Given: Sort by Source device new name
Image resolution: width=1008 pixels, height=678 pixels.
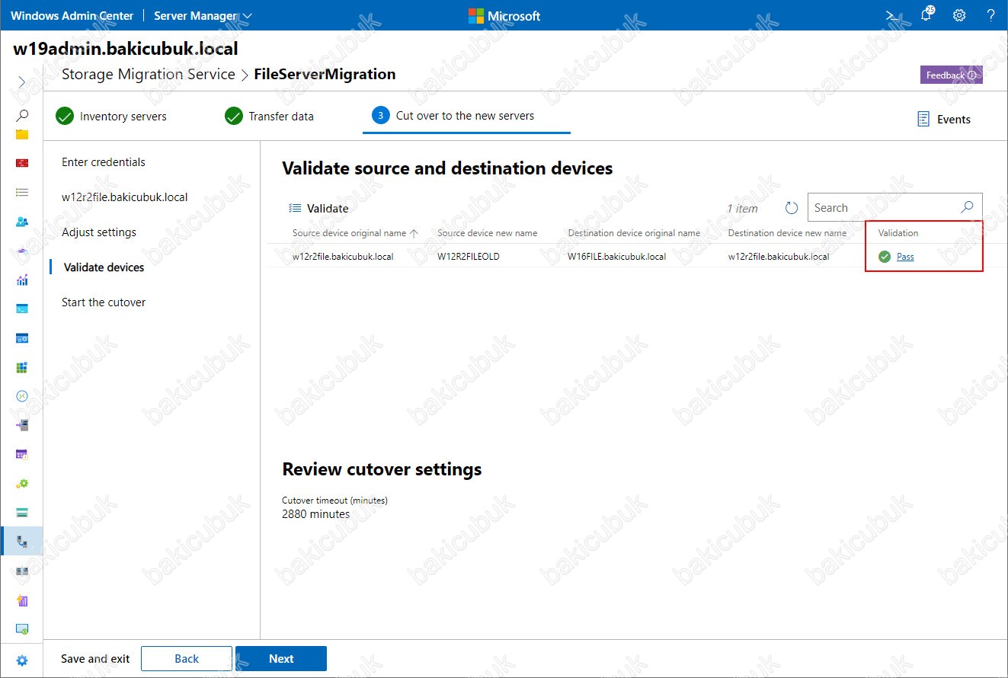Looking at the screenshot, I should click(x=487, y=233).
